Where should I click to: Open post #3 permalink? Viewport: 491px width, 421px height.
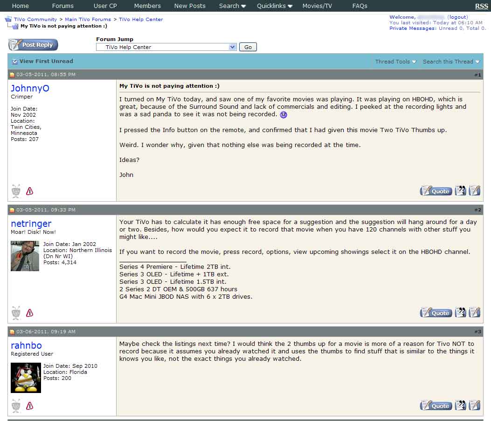click(477, 332)
